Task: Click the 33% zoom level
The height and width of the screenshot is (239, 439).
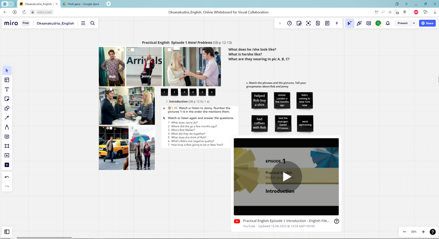Action: (414, 232)
